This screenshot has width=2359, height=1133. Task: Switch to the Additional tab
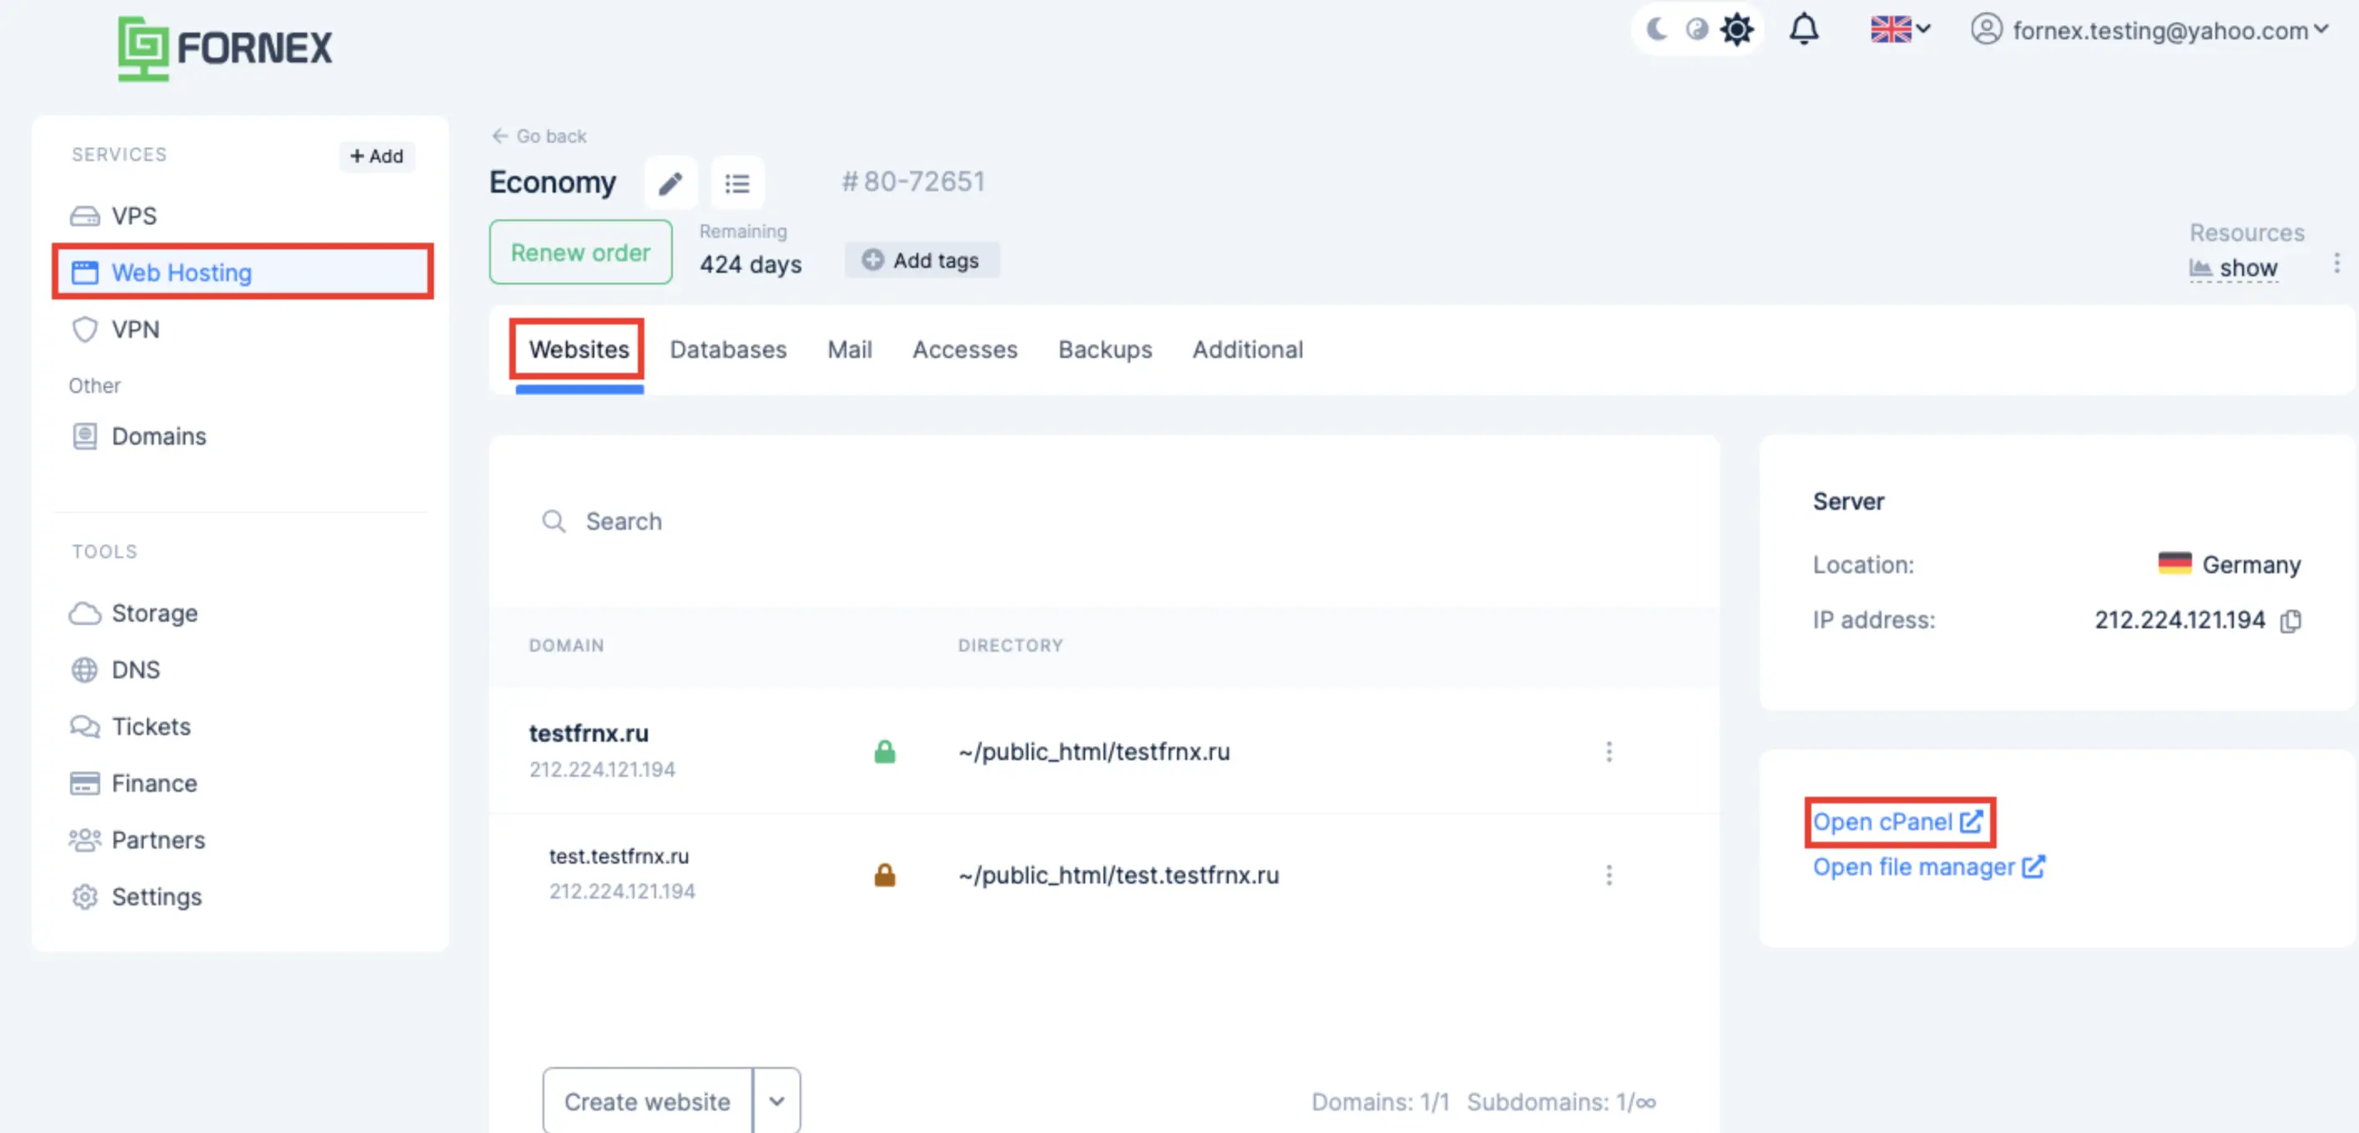(x=1247, y=350)
